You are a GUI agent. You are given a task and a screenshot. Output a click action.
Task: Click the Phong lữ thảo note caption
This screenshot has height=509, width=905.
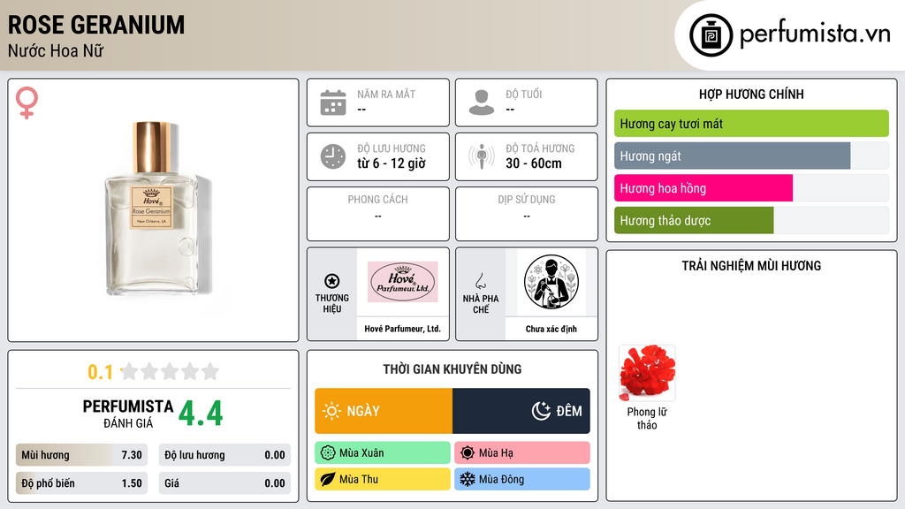tap(647, 418)
